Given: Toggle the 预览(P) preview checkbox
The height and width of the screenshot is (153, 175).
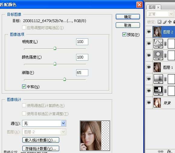Looking at the screenshot, I should [x=124, y=35].
